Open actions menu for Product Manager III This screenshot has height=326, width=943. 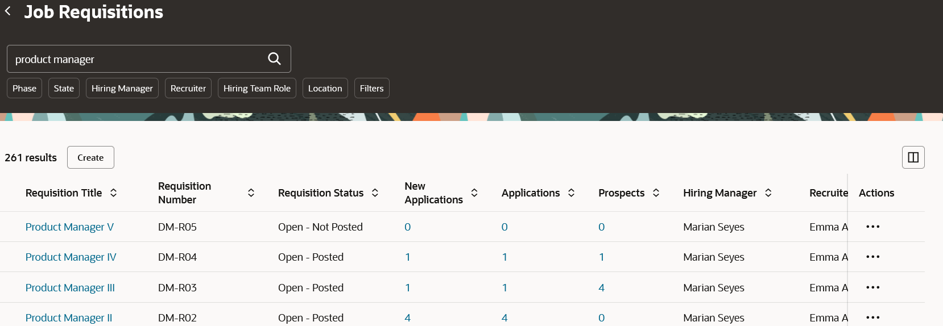coord(872,287)
